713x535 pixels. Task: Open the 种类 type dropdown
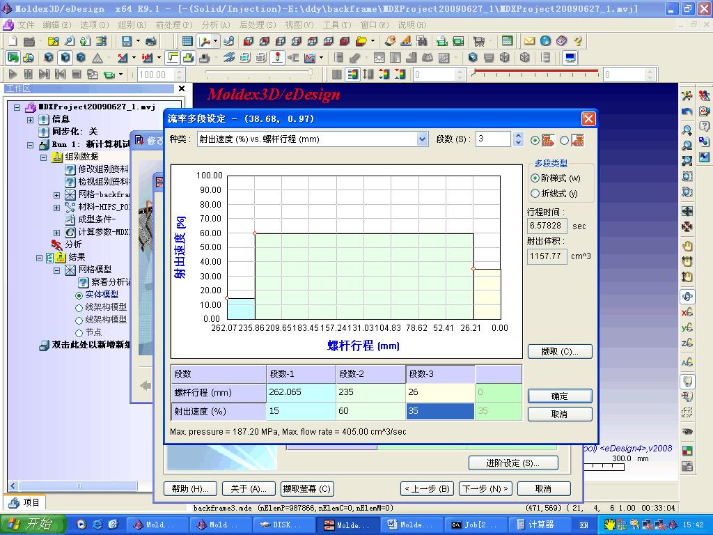[x=423, y=139]
